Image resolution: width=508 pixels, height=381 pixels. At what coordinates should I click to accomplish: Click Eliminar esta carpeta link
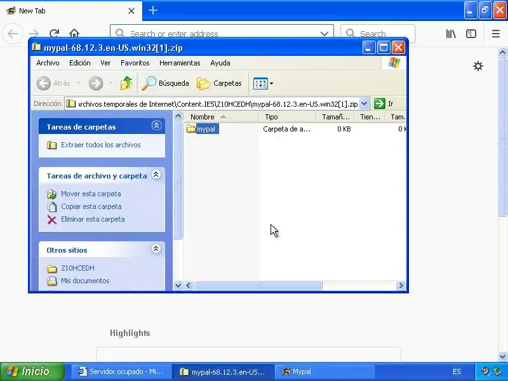93,219
